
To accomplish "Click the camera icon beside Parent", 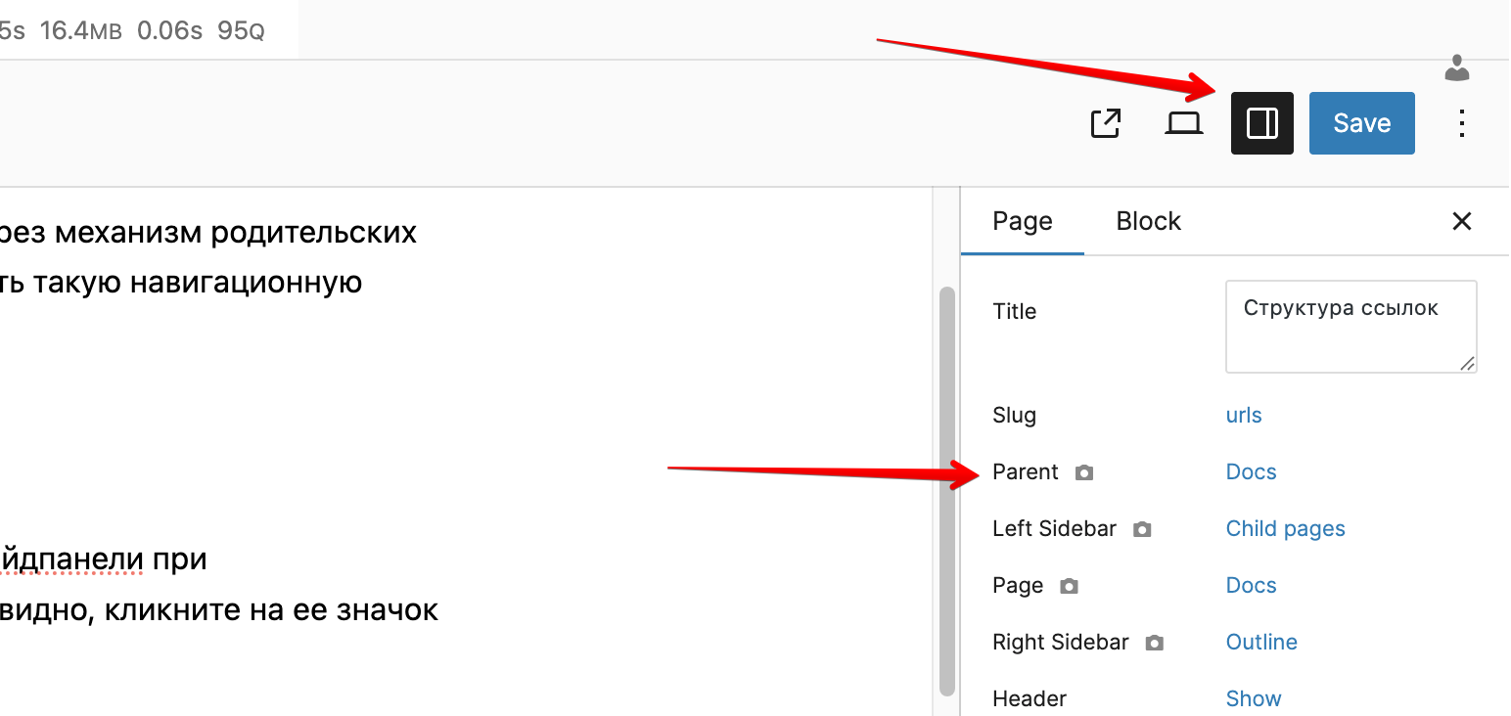I will [x=1083, y=473].
